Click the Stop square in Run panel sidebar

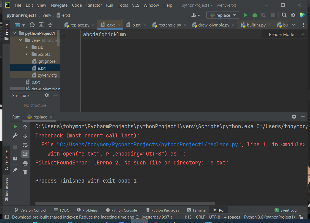[15, 147]
